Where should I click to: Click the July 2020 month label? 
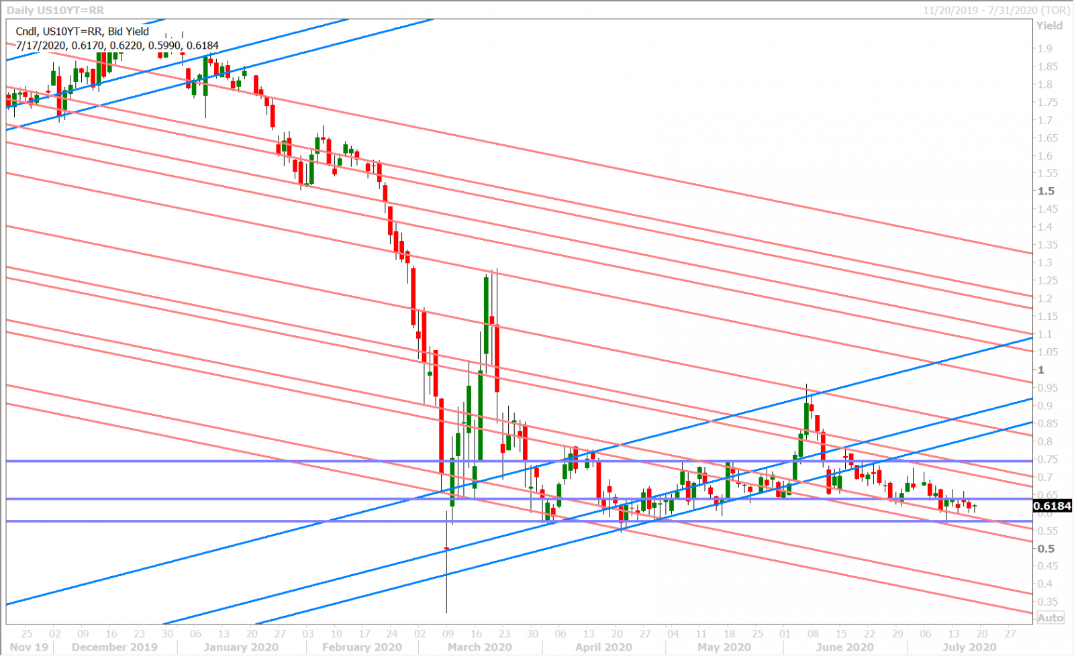click(969, 647)
